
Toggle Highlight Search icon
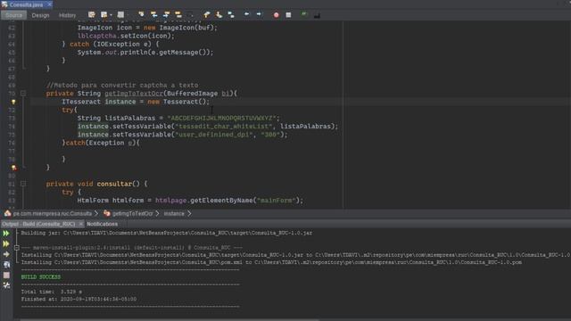178,15
